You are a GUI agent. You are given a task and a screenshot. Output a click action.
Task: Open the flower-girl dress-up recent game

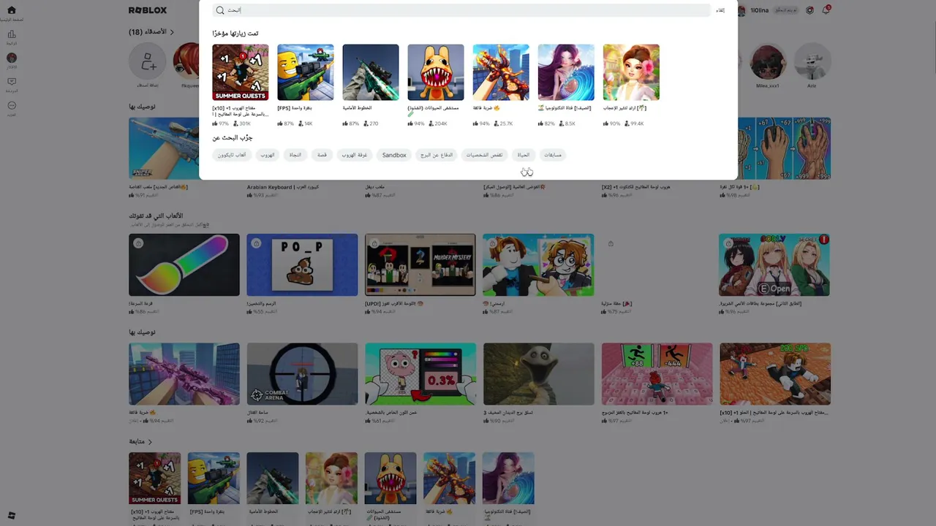click(631, 72)
